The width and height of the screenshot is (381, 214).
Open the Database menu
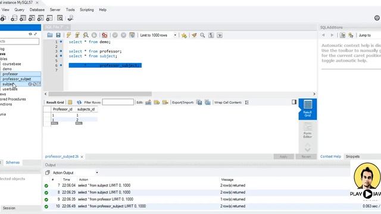click(x=37, y=10)
